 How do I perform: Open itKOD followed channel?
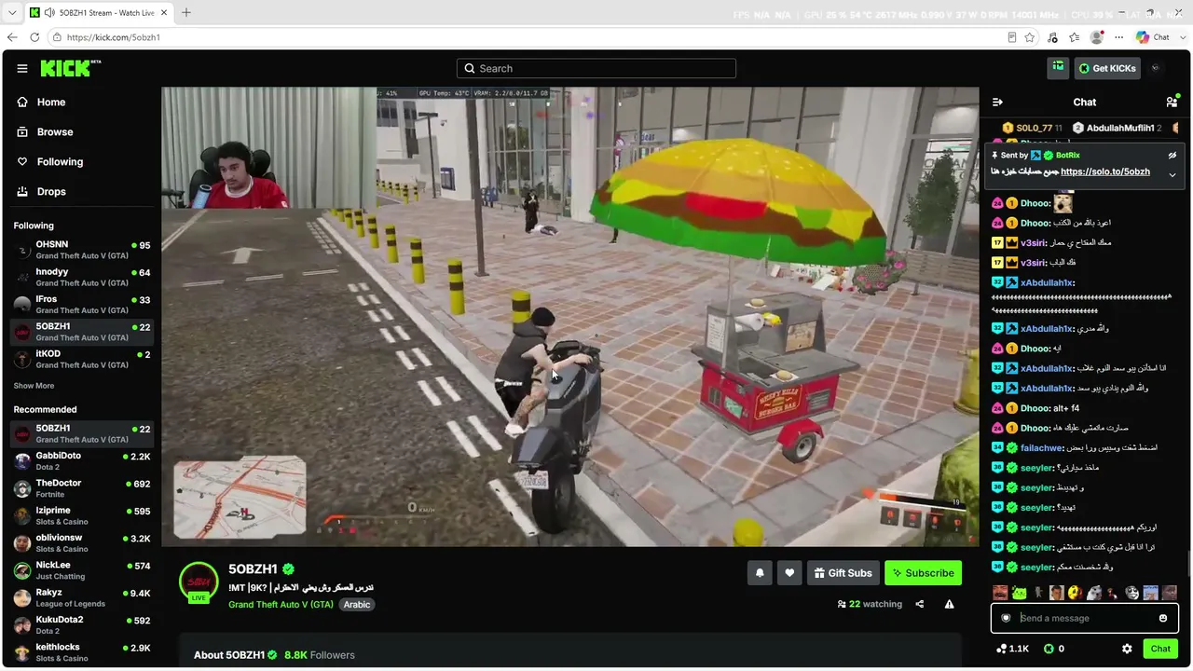81,360
